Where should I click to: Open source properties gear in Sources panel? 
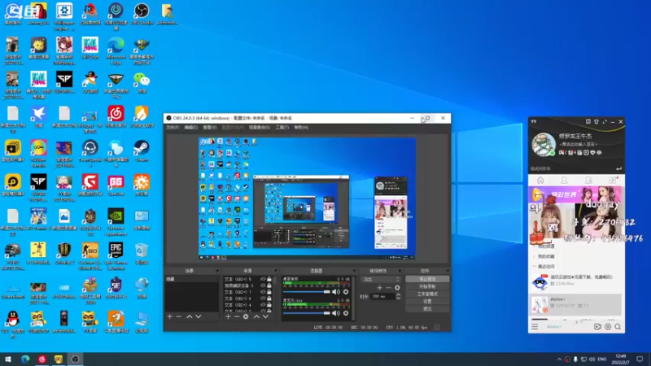point(246,316)
